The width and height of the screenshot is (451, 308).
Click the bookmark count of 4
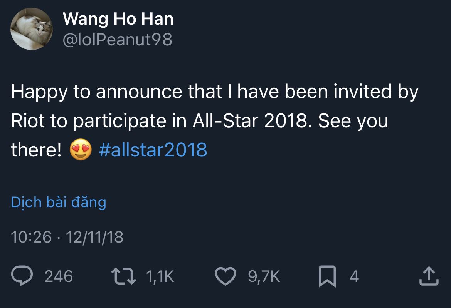(354, 276)
